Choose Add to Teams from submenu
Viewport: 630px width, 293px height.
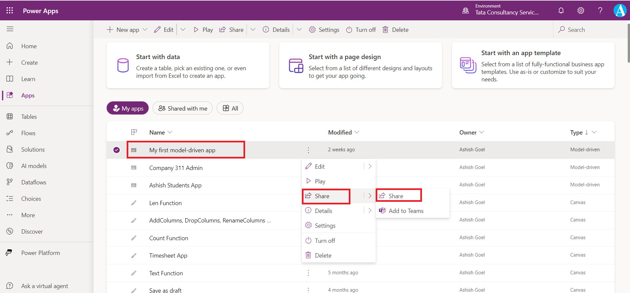pos(406,211)
